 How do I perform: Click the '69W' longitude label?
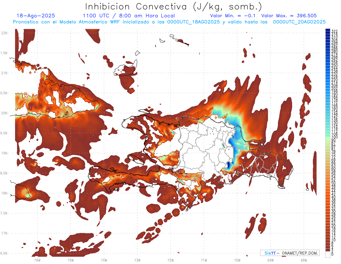pos(271,260)
